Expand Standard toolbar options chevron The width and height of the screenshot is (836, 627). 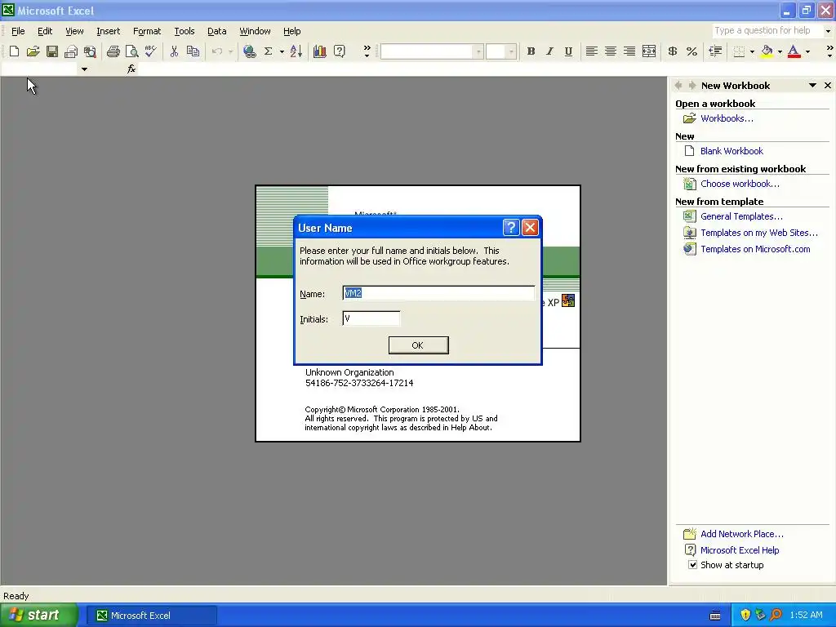pyautogui.click(x=367, y=51)
